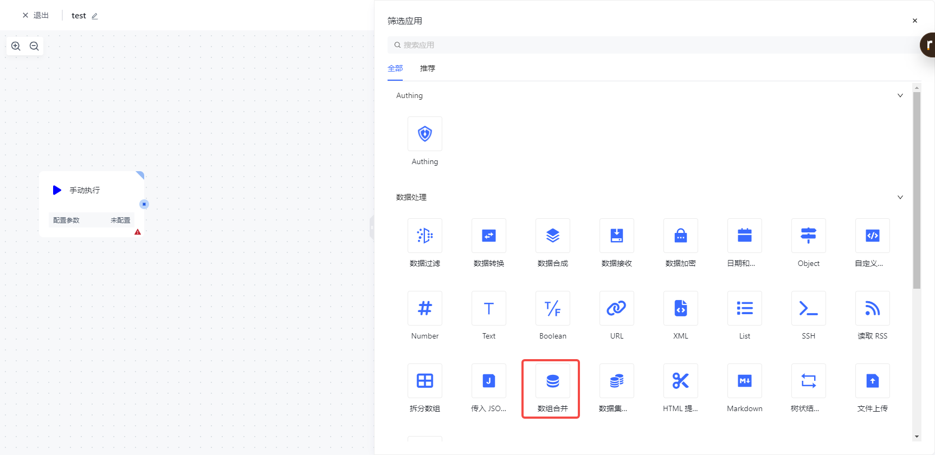The image size is (935, 455).
Task: Choose the 数组合并 array merge icon
Action: coord(552,381)
